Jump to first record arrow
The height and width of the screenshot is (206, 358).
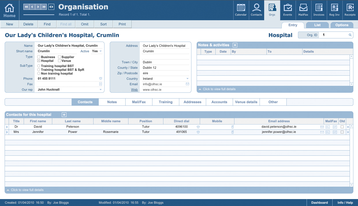point(26,7)
